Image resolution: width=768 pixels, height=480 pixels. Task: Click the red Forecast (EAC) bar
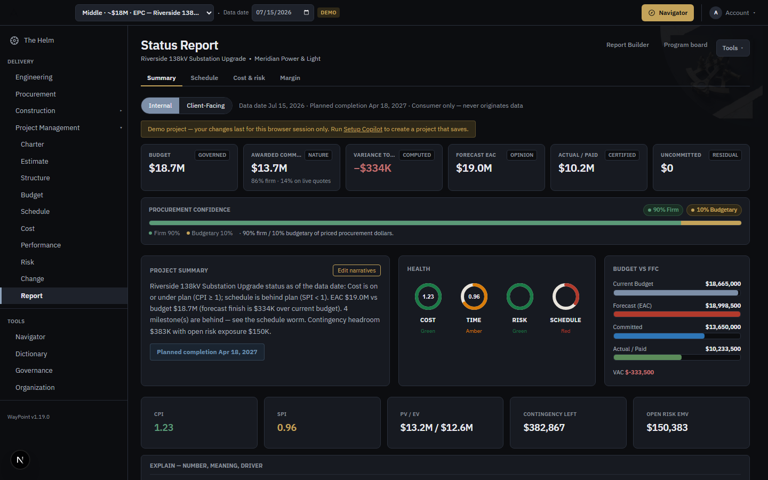[x=677, y=314]
